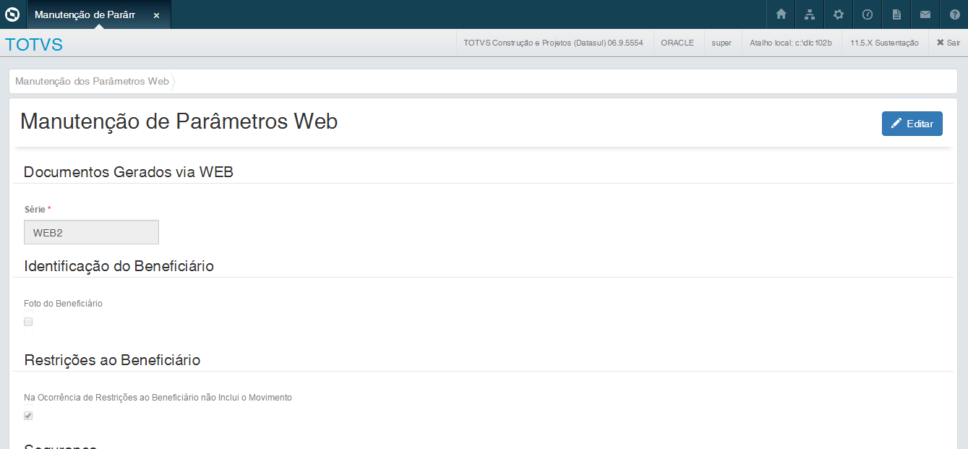The image size is (968, 449).
Task: Click the super user label
Action: [721, 43]
